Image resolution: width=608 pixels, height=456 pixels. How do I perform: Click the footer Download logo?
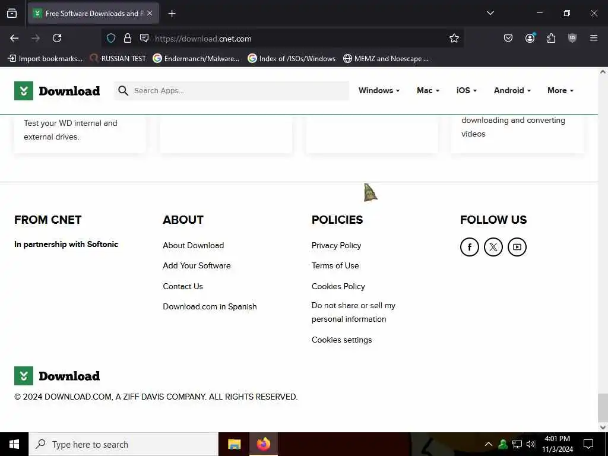pos(57,376)
